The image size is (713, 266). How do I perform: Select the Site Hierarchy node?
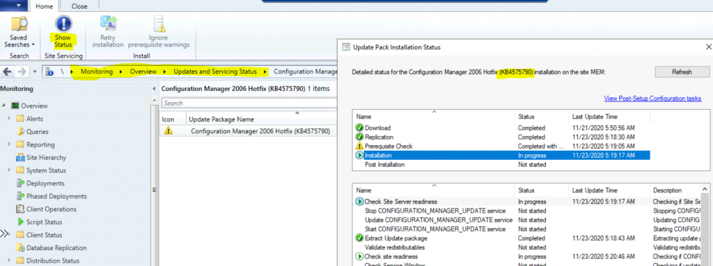pos(46,158)
